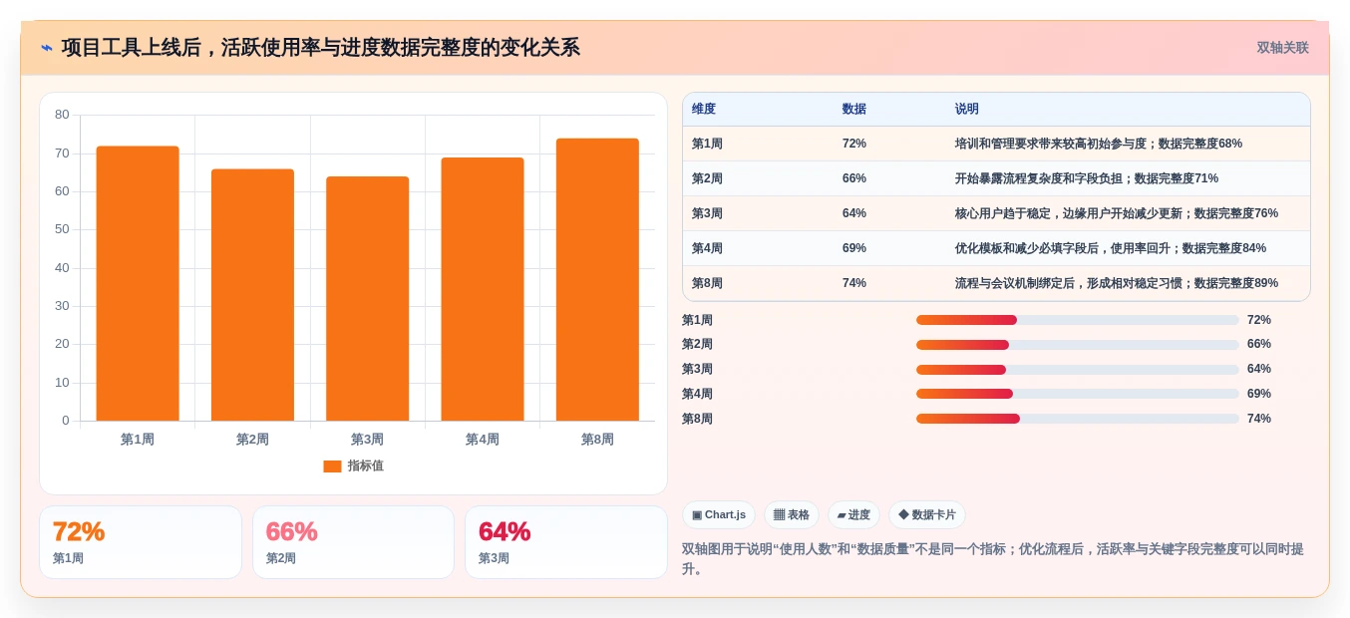Click the orange legend swatch for 指标值
The height and width of the screenshot is (618, 1350).
click(x=332, y=466)
